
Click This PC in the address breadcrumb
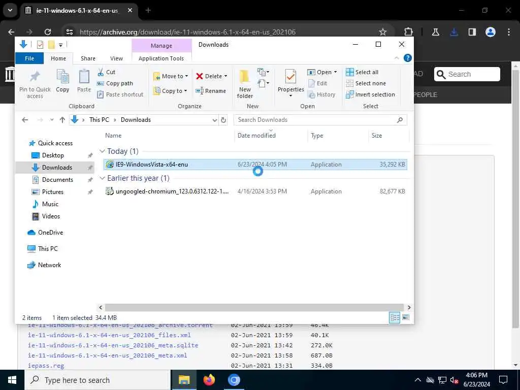(x=99, y=120)
